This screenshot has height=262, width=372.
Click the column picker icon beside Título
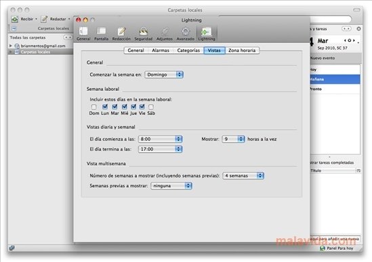point(358,171)
